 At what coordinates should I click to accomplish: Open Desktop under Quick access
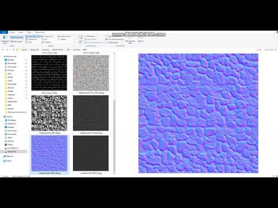pyautogui.click(x=11, y=60)
